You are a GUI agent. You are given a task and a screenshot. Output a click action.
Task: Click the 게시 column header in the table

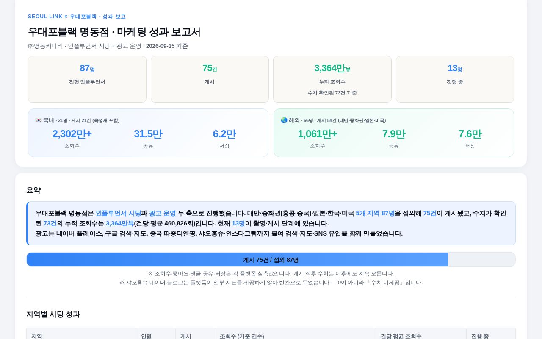pos(195,336)
